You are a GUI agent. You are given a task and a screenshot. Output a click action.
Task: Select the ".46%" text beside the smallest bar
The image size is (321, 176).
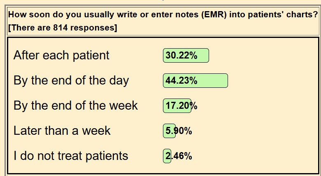coord(181,156)
